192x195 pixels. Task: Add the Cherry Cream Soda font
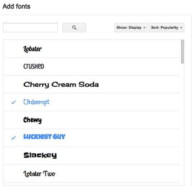coord(61,84)
